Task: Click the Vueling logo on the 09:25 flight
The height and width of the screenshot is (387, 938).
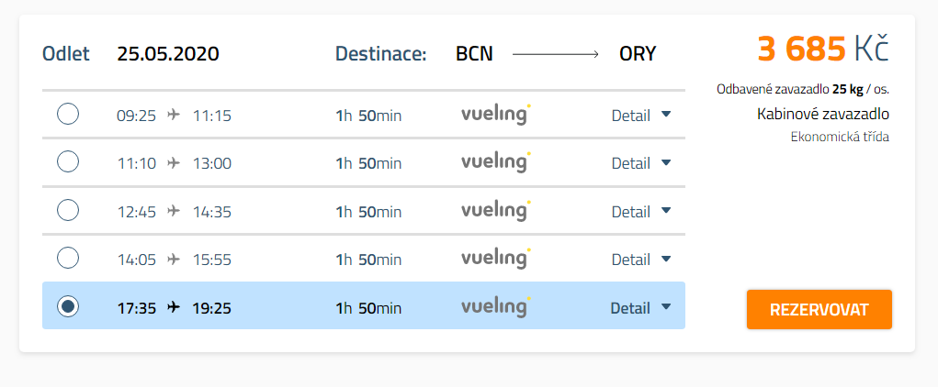Action: pos(496,114)
